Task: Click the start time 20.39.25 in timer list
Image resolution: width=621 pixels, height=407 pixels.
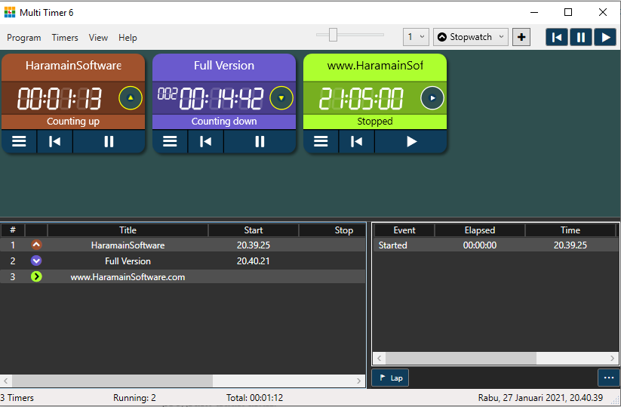Action: click(x=254, y=245)
